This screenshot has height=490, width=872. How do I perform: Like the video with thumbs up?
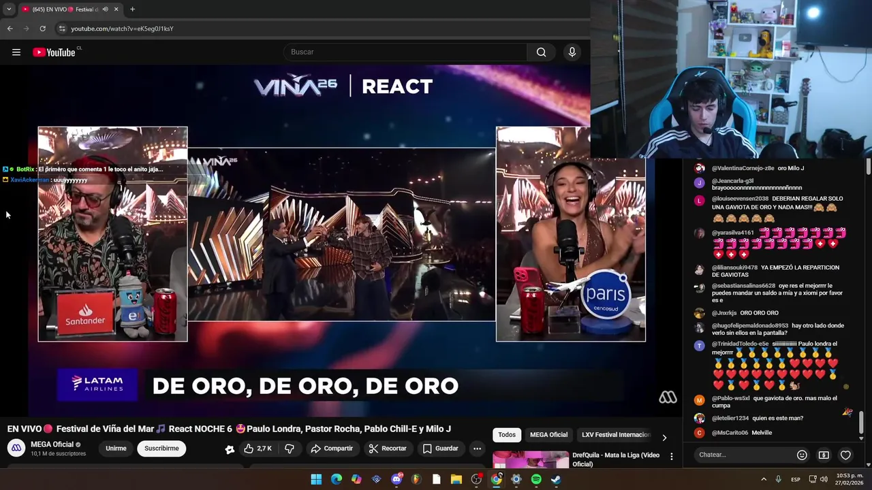coord(258,448)
